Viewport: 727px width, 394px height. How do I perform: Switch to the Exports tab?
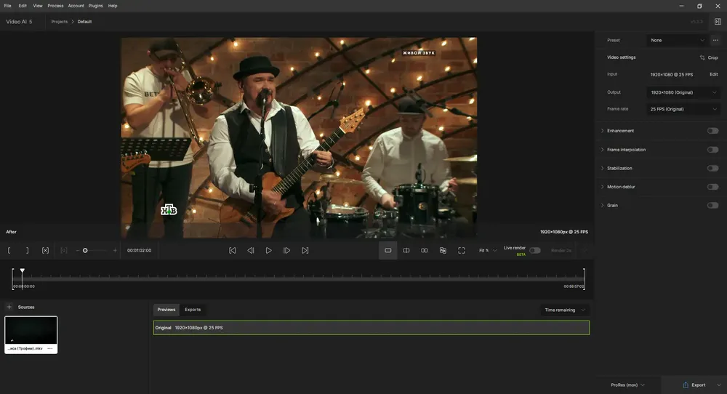tap(193, 310)
